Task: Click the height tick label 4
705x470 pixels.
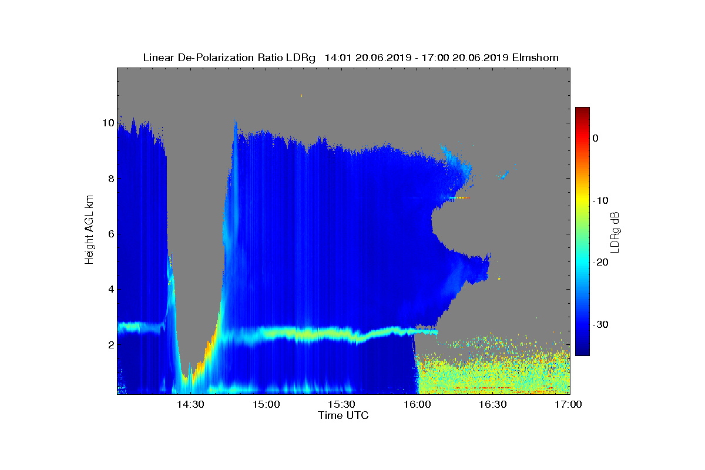Action: pos(110,289)
